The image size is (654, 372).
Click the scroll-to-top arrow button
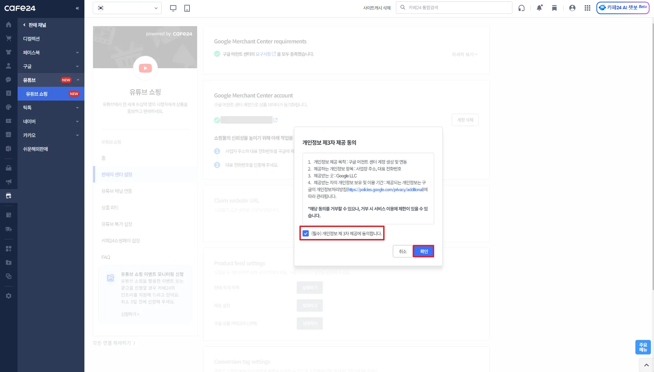click(x=646, y=365)
